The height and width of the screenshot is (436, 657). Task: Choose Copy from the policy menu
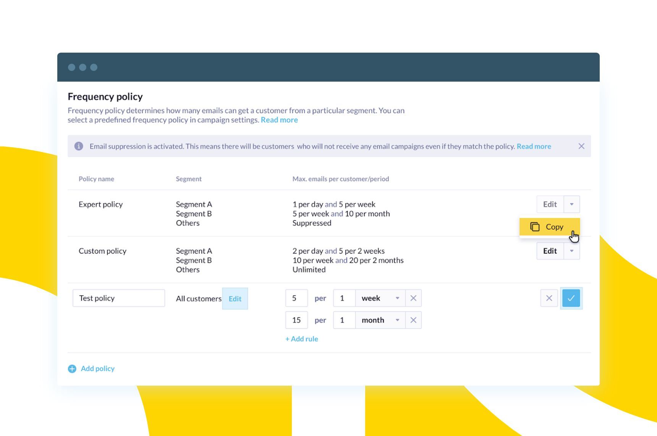(550, 227)
